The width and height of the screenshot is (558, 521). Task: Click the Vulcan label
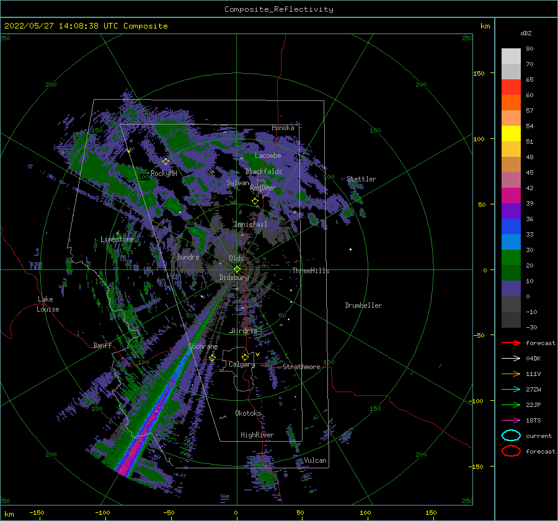(315, 460)
